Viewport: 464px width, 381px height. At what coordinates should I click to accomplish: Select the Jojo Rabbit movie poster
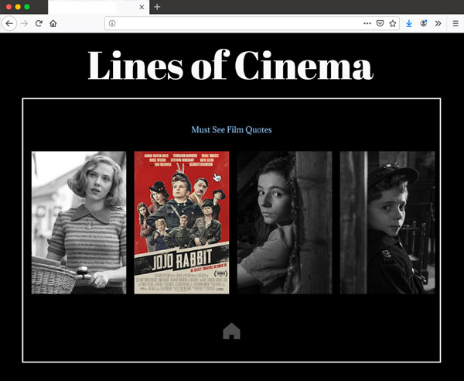click(x=182, y=222)
